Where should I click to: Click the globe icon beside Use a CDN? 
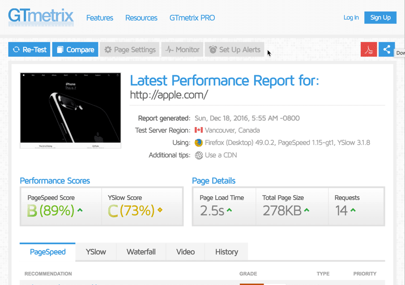point(199,155)
